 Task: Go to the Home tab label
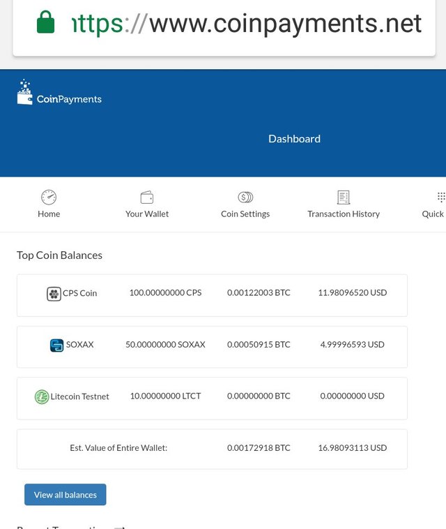(x=49, y=214)
